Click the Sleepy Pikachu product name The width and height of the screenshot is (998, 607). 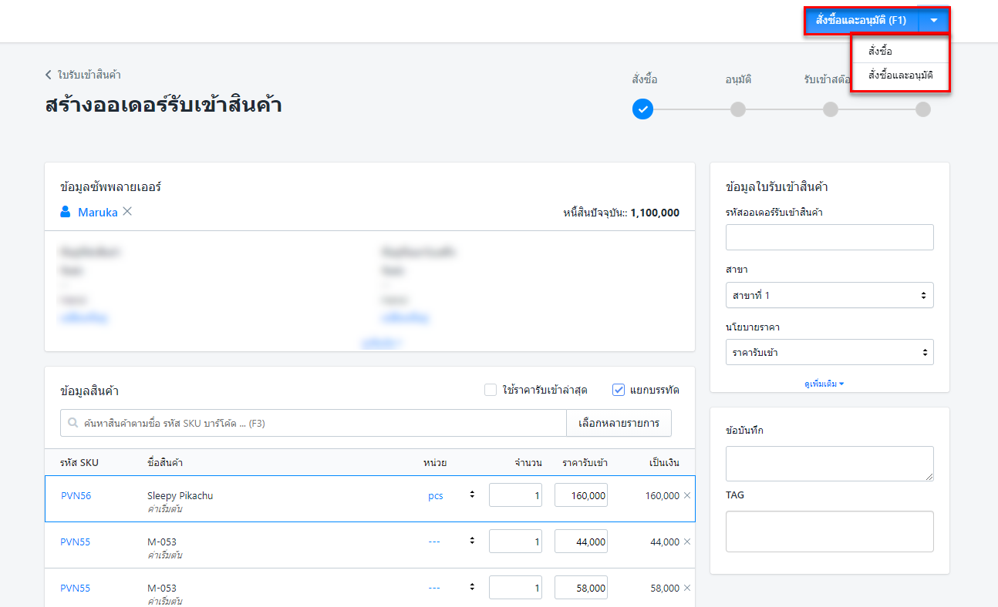[180, 495]
